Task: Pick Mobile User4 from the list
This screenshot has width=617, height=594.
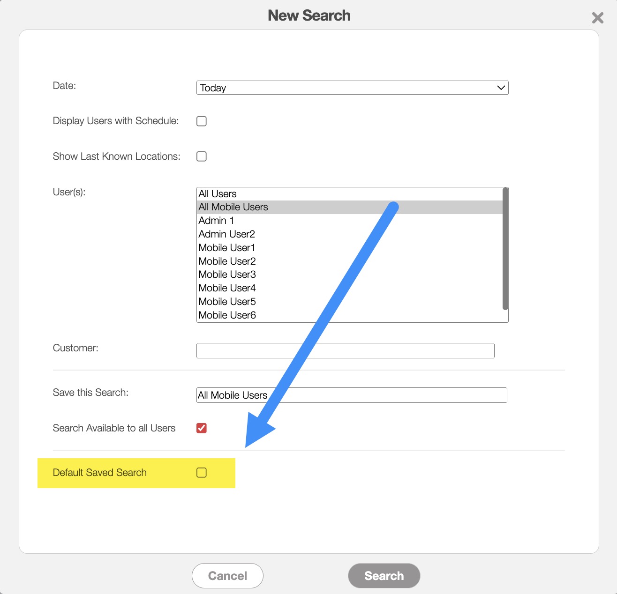Action: [x=227, y=288]
